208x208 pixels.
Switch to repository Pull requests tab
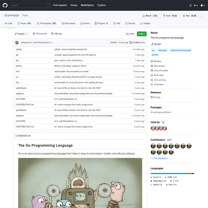pyautogui.click(x=47, y=23)
